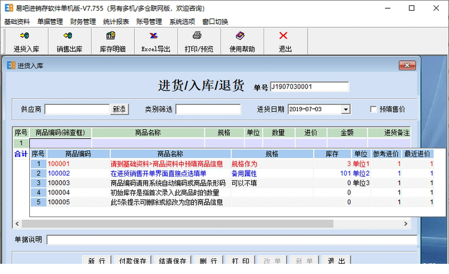Maximize the main application window

pyautogui.click(x=411, y=8)
